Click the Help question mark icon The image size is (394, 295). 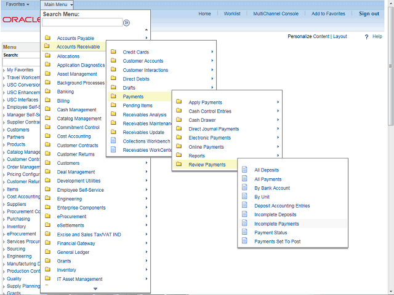pyautogui.click(x=366, y=37)
